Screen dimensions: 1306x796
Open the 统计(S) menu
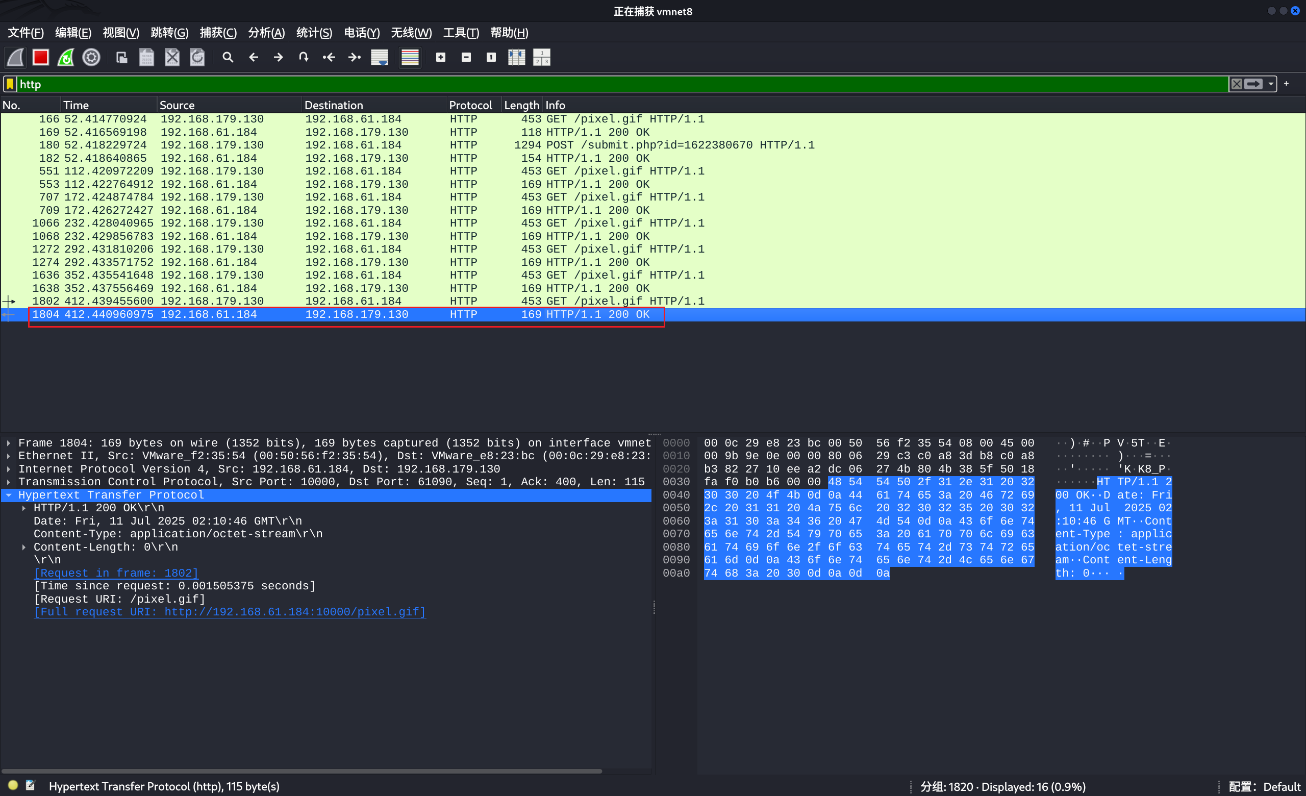(314, 33)
